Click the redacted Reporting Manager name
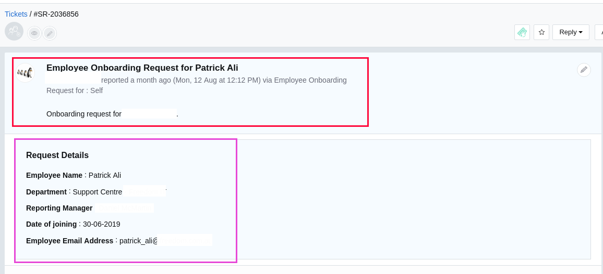This screenshot has width=603, height=274. [x=124, y=207]
